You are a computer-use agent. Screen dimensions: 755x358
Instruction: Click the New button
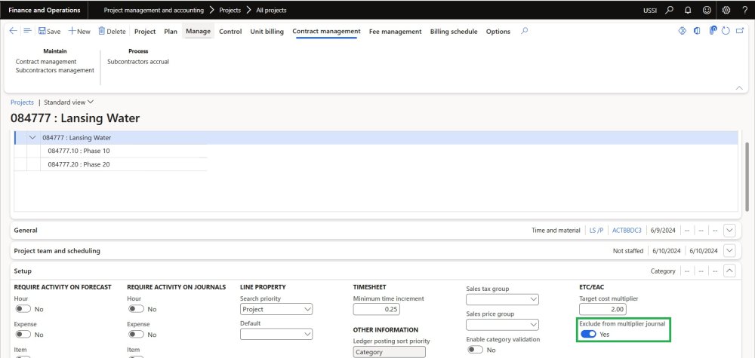coord(79,31)
